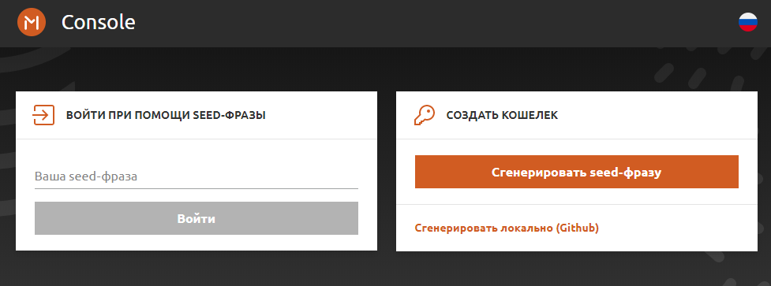Click the Console title text
This screenshot has height=286, width=771.
[99, 22]
